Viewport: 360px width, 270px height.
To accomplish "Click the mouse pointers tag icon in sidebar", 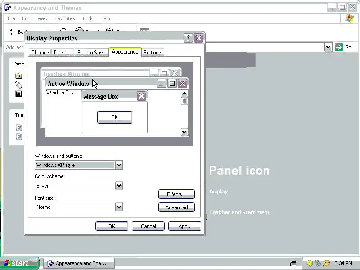I will tap(18, 85).
